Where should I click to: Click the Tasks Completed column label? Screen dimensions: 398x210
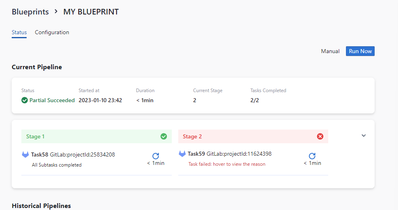tap(268, 91)
